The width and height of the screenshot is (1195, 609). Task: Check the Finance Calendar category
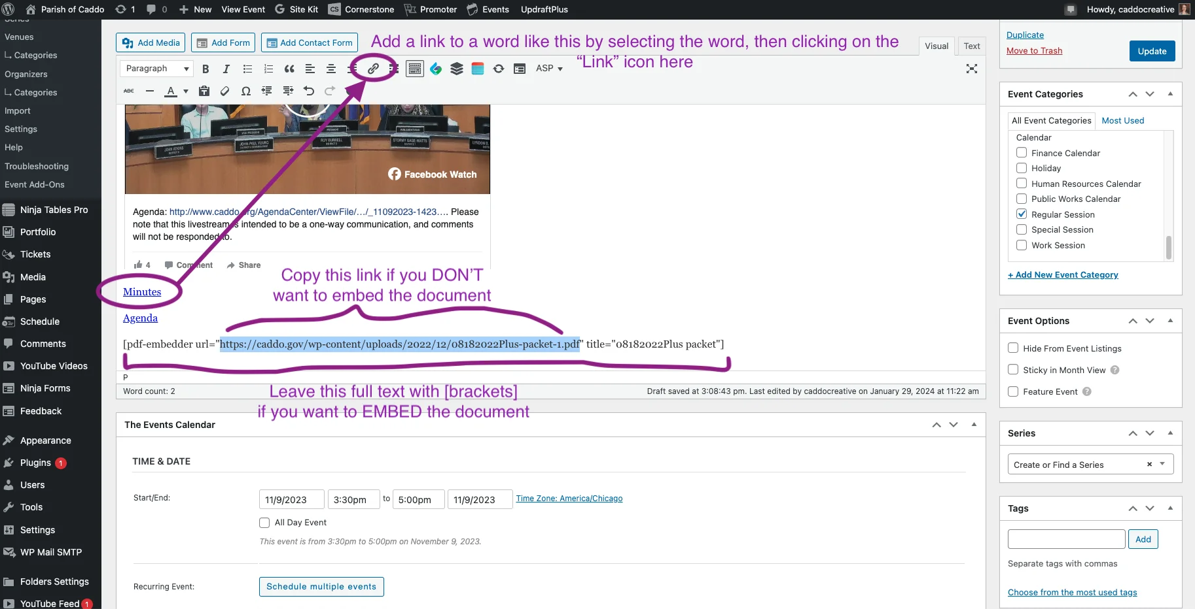click(1021, 153)
